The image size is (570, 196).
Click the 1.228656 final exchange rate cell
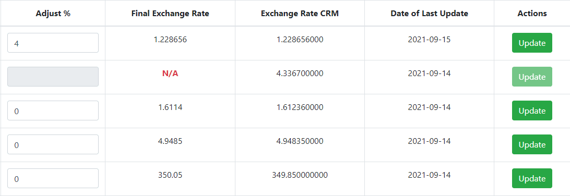click(170, 40)
